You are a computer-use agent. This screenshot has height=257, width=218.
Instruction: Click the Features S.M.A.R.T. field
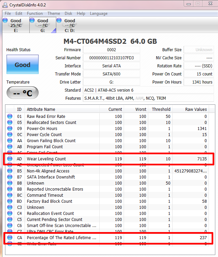[148, 98]
